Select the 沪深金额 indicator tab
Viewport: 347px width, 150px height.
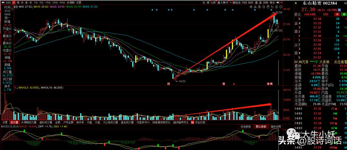coord(68,122)
